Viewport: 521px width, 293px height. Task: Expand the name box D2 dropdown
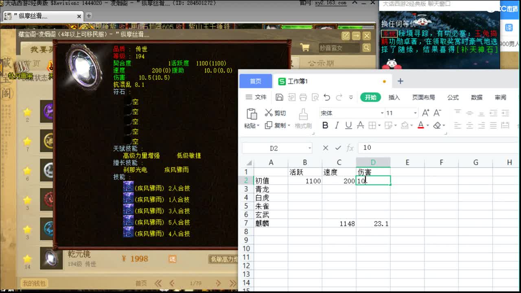[x=309, y=148]
